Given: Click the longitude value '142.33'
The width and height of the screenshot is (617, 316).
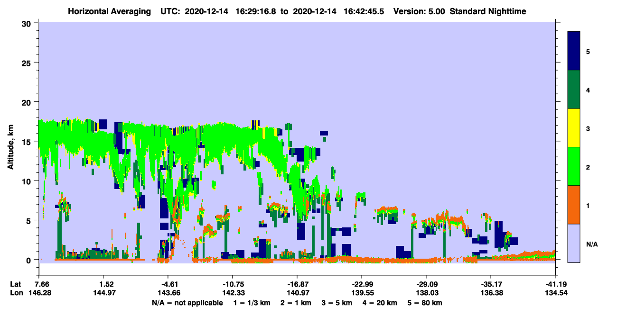Looking at the screenshot, I should (234, 293).
